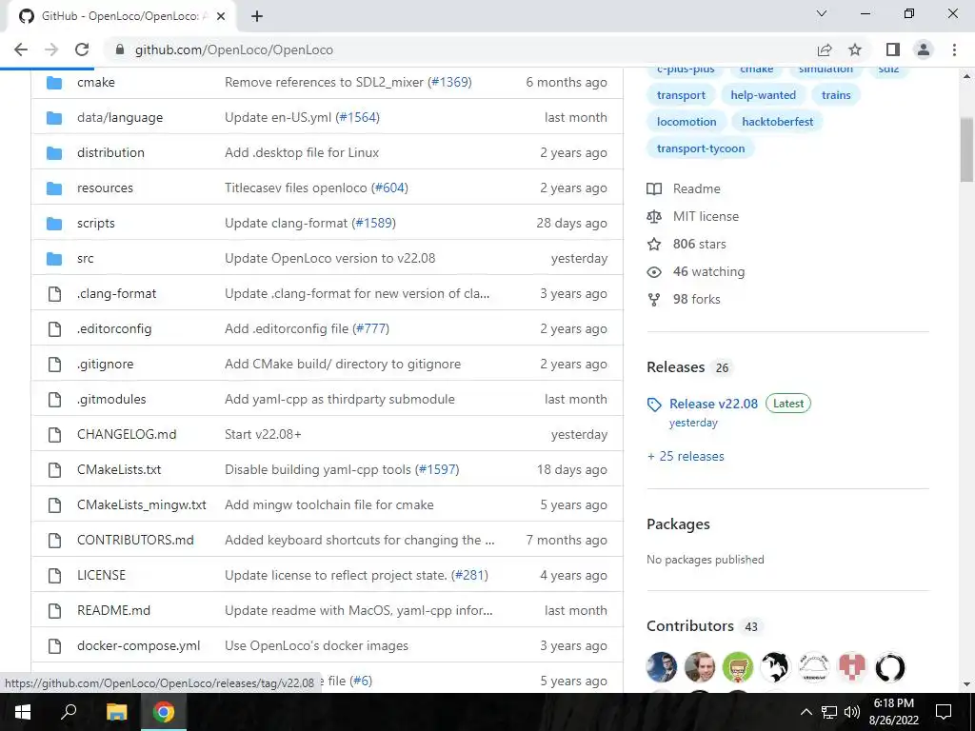The width and height of the screenshot is (975, 731).
Task: Click the browser back arrow
Action: [x=21, y=49]
